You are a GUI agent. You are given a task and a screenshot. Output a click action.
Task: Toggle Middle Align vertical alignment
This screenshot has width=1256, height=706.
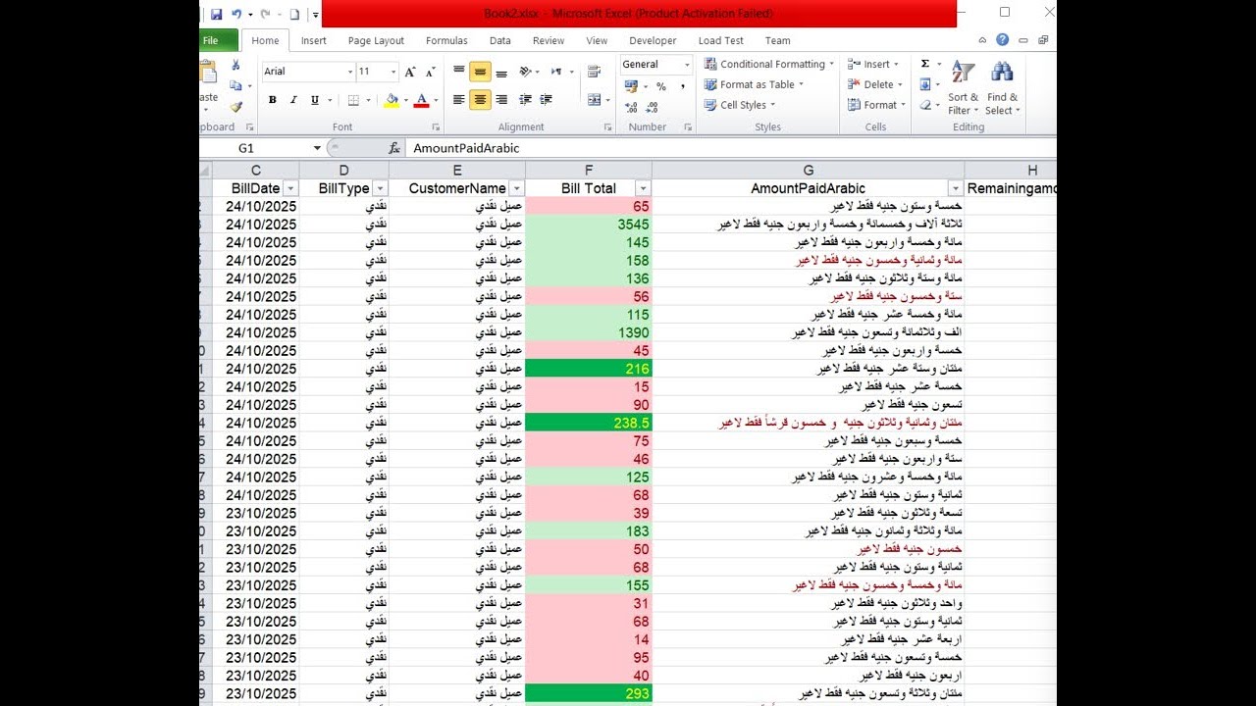pos(480,72)
